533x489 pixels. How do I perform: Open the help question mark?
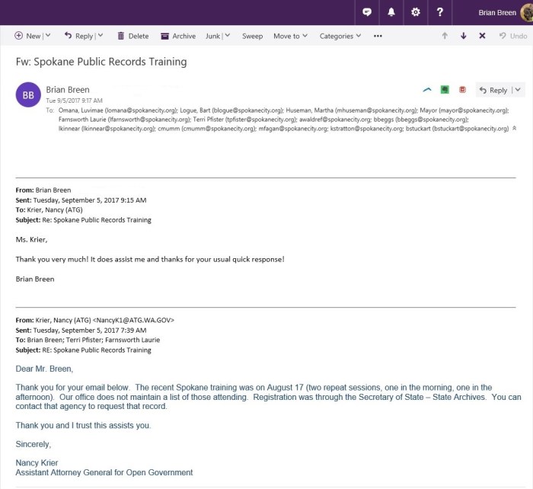coord(440,12)
